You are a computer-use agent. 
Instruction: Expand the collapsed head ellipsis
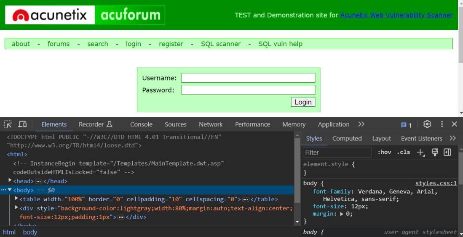(x=38, y=182)
